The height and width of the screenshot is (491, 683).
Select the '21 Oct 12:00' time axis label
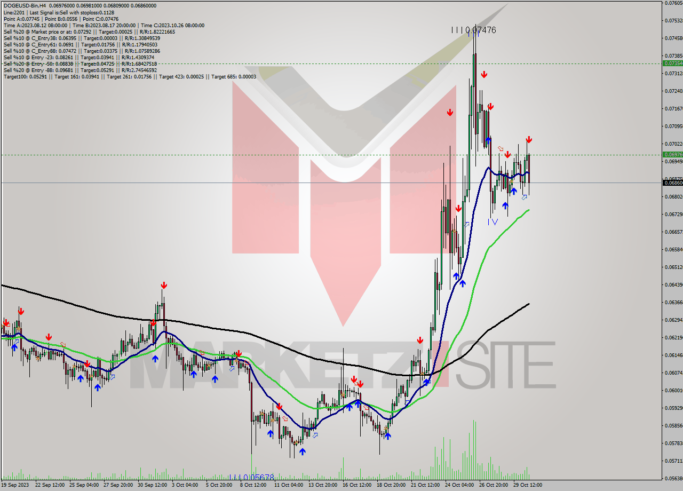pyautogui.click(x=426, y=485)
